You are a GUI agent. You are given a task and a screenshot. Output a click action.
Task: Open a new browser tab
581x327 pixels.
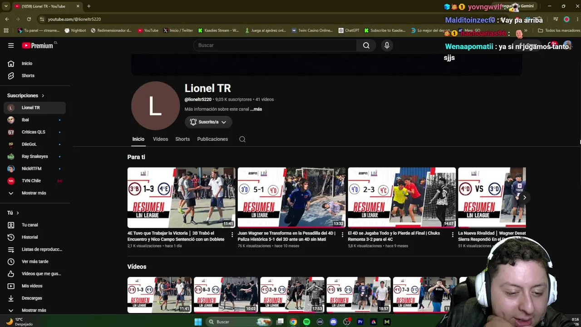tap(89, 6)
